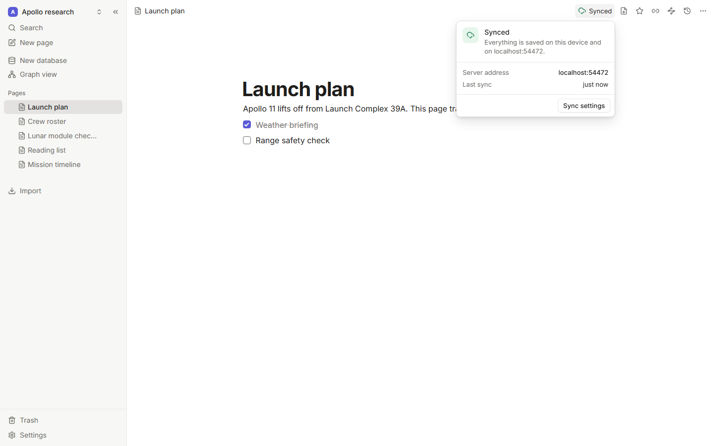Image resolution: width=714 pixels, height=446 pixels.
Task: Click the Launch plan breadcrumb in header
Action: pyautogui.click(x=160, y=11)
